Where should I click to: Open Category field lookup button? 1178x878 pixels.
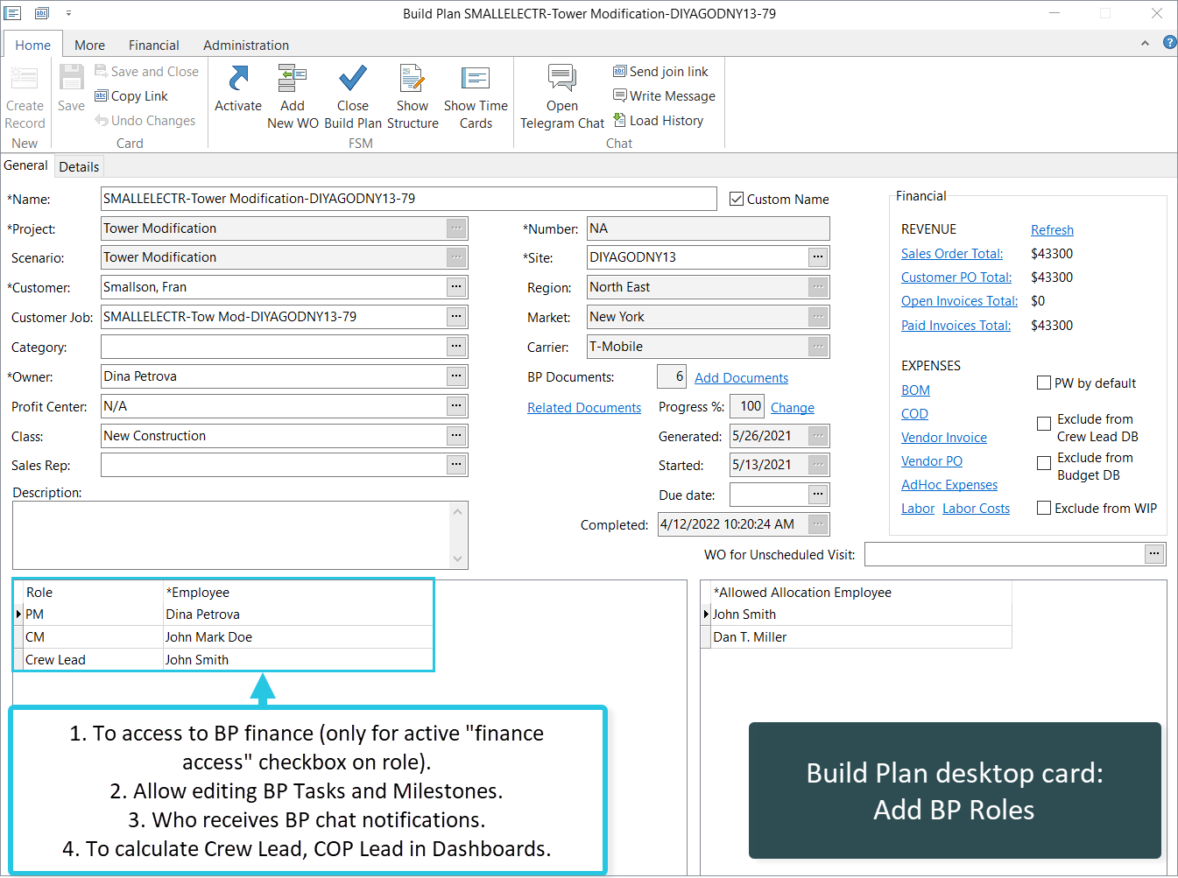(x=456, y=347)
